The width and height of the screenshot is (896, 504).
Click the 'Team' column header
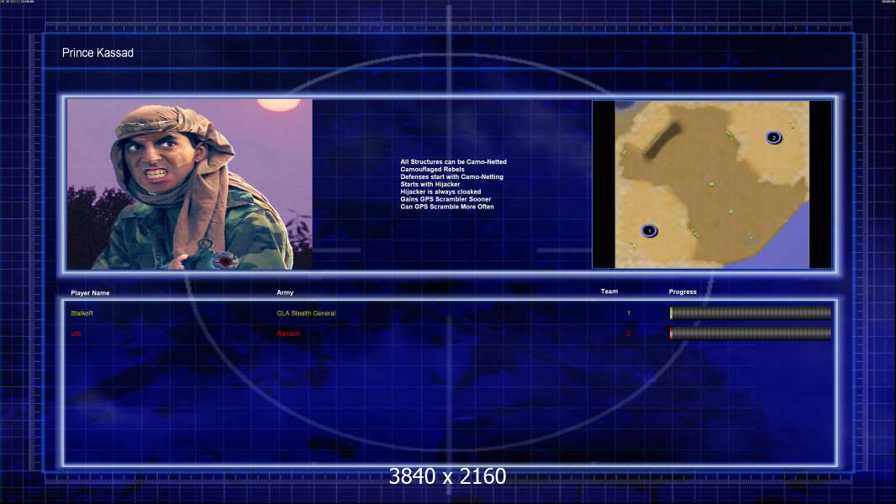click(x=609, y=291)
